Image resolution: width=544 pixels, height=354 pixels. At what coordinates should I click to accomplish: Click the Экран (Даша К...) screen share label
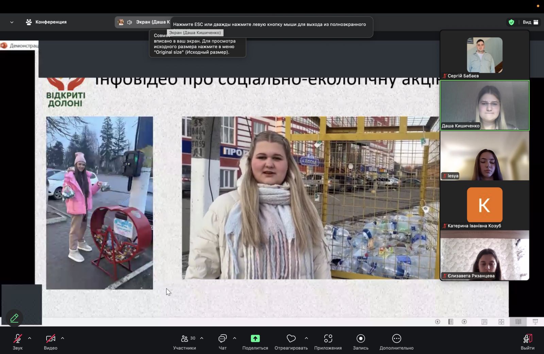pyautogui.click(x=152, y=22)
